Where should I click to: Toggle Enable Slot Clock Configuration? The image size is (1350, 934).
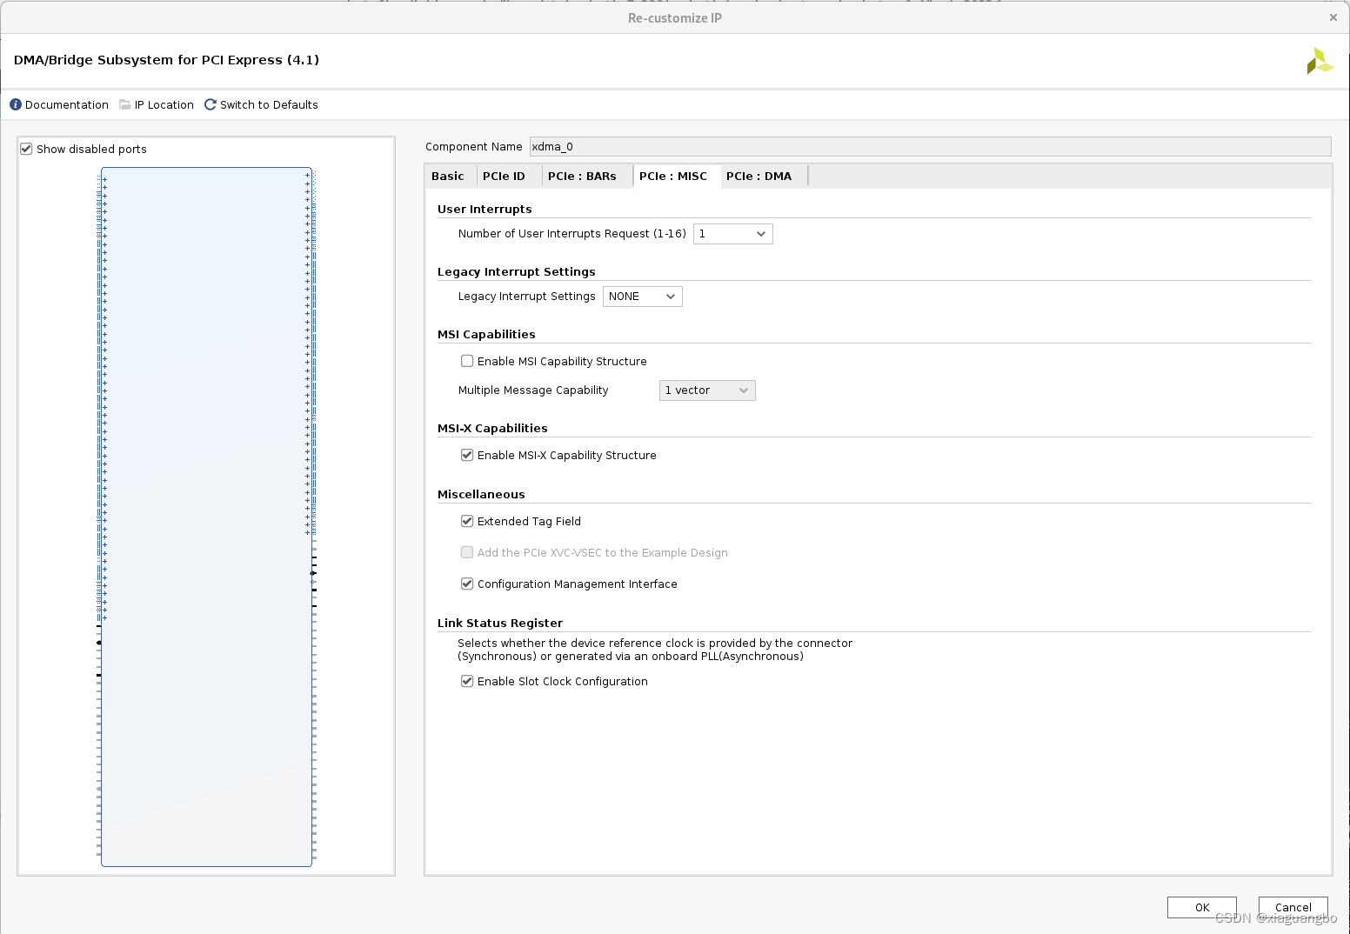[x=467, y=681]
